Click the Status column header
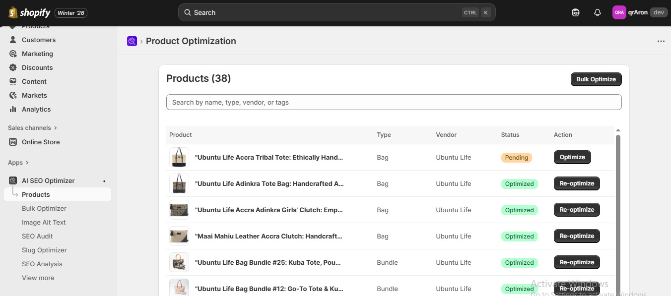This screenshot has height=296, width=671. (x=510, y=135)
